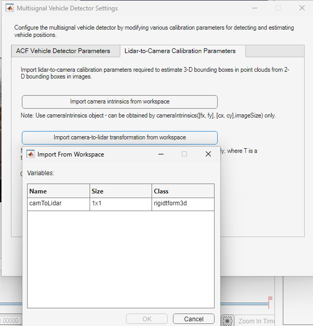Close the Multisignal Vehicle Detector Settings window
Image resolution: width=313 pixels, height=326 pixels.
pyautogui.click(x=302, y=8)
